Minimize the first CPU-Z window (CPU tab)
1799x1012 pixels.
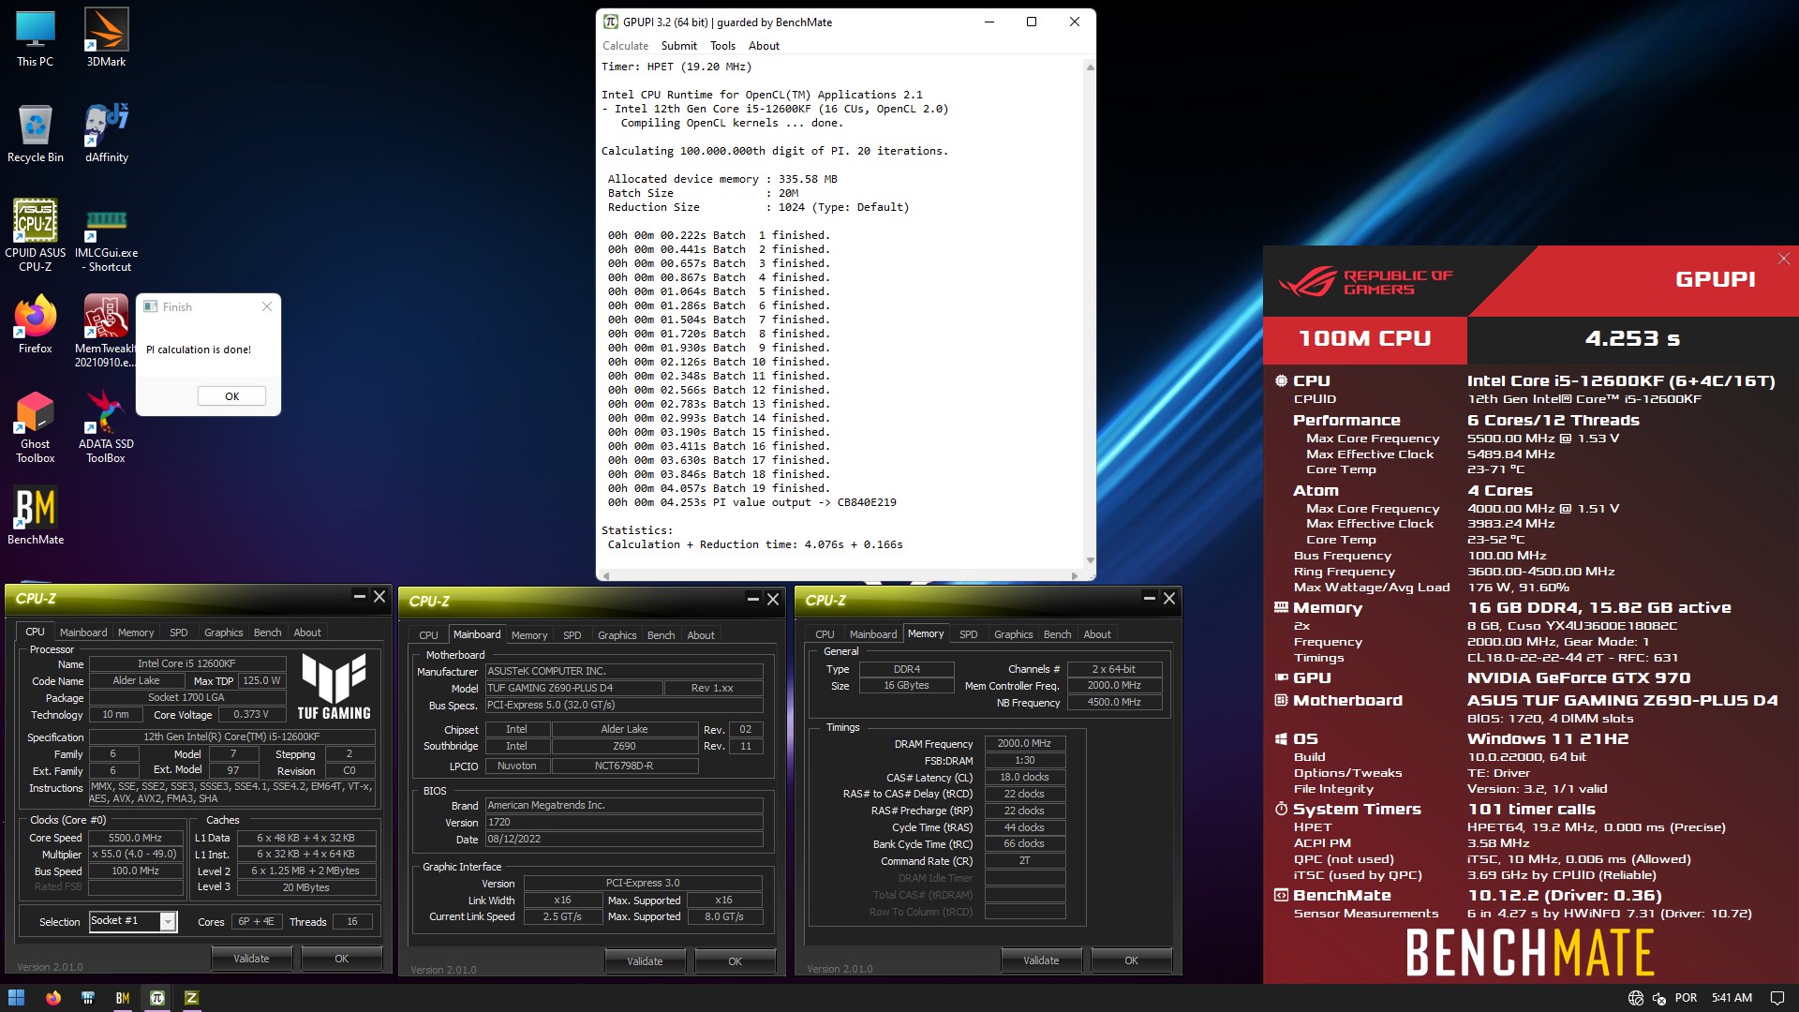point(359,596)
